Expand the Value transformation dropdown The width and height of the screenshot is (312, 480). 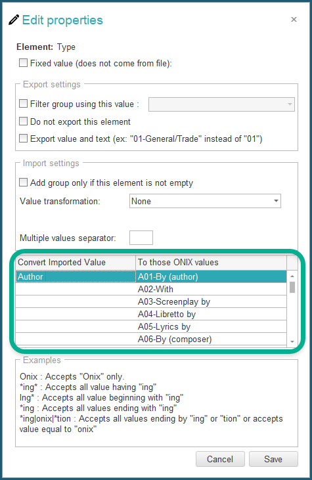(205, 201)
